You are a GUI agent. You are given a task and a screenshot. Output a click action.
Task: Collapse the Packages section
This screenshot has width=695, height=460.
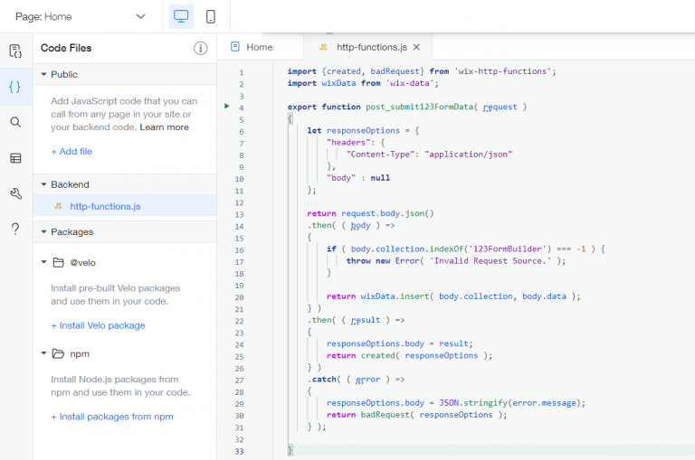(43, 232)
